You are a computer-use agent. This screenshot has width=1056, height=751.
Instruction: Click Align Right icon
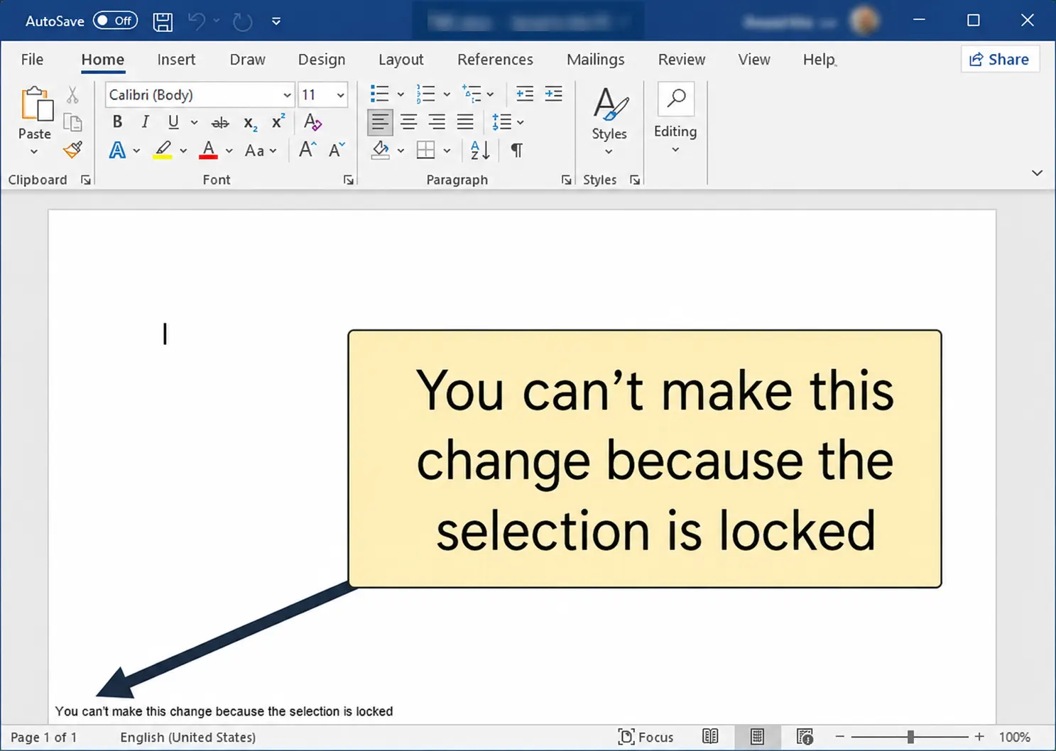tap(437, 122)
